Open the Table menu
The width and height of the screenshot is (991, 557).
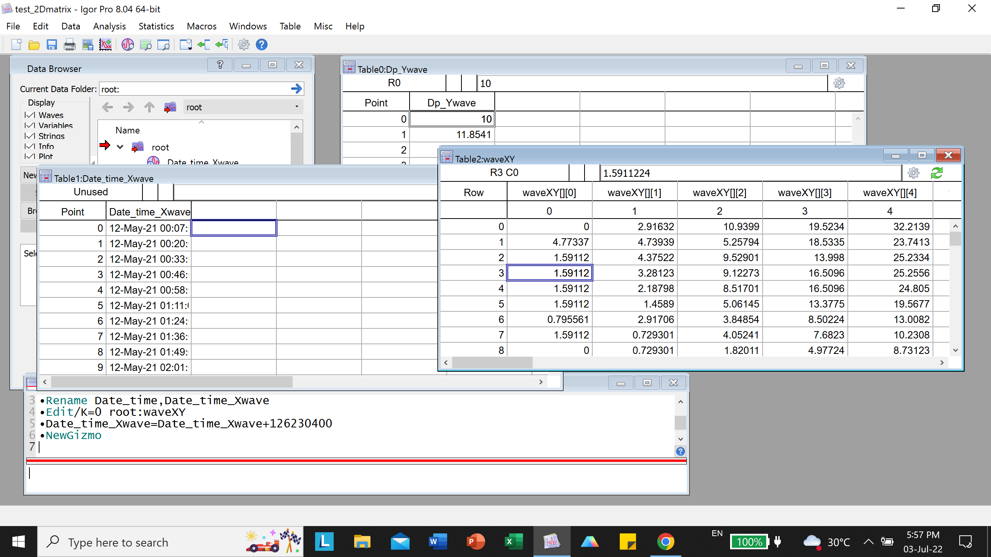(290, 26)
